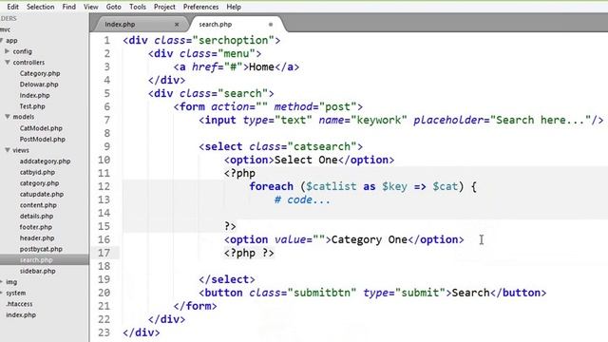Open .htaccess in the sidebar
The width and height of the screenshot is (608, 342).
pos(19,304)
